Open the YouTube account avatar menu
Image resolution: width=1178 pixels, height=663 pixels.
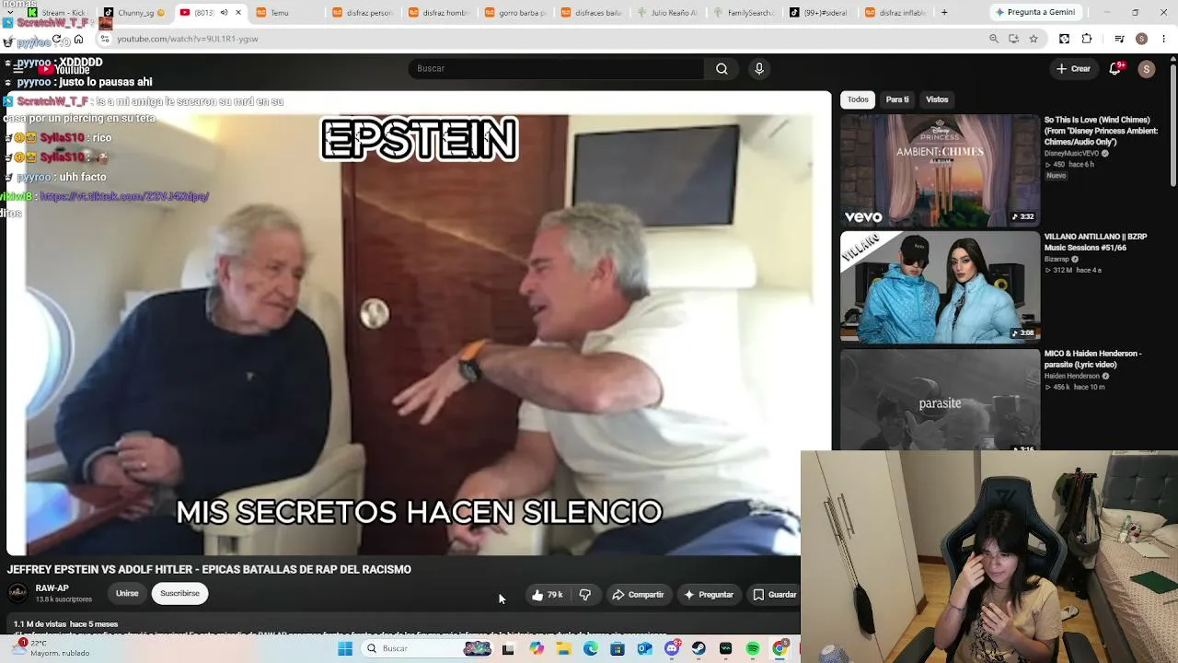[x=1146, y=69]
